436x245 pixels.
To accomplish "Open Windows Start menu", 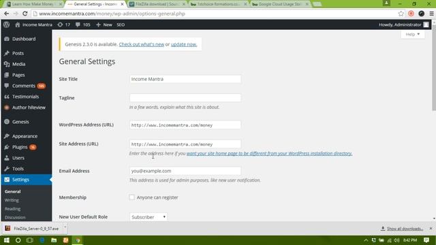I will (6, 240).
